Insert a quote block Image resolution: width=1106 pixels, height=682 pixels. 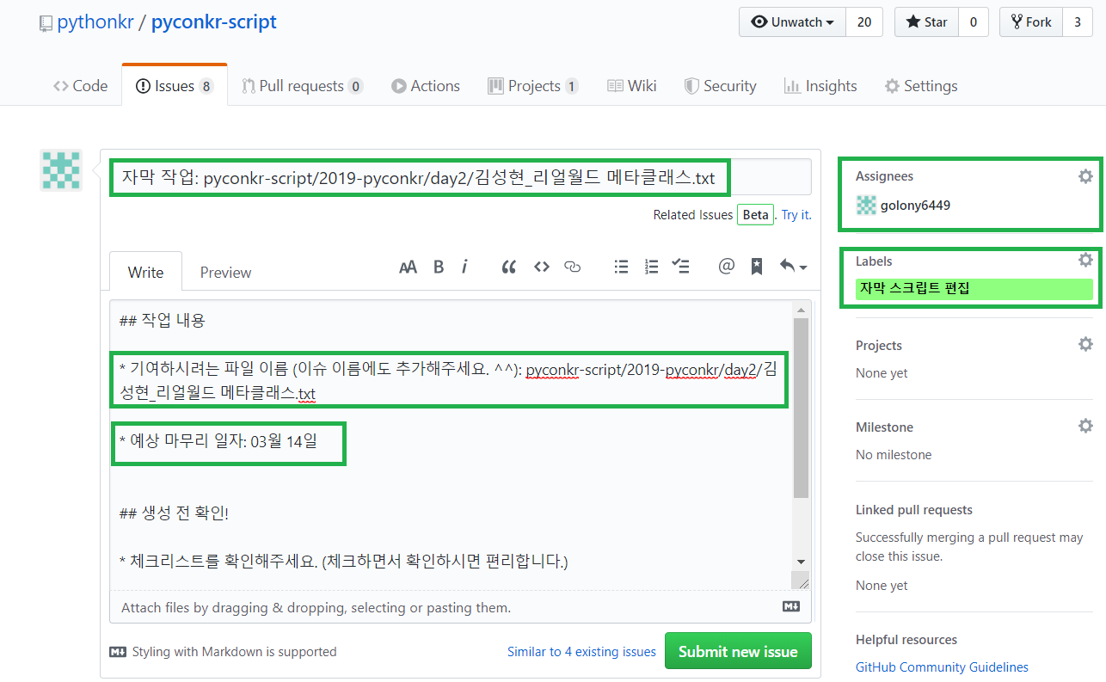pos(508,267)
